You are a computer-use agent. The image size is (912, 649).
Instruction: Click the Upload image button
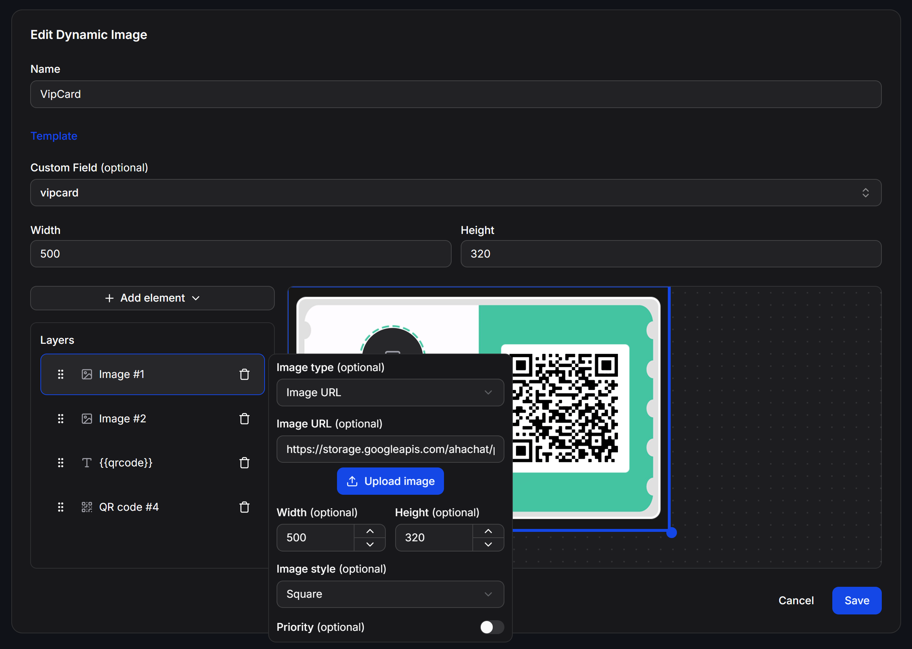(390, 481)
